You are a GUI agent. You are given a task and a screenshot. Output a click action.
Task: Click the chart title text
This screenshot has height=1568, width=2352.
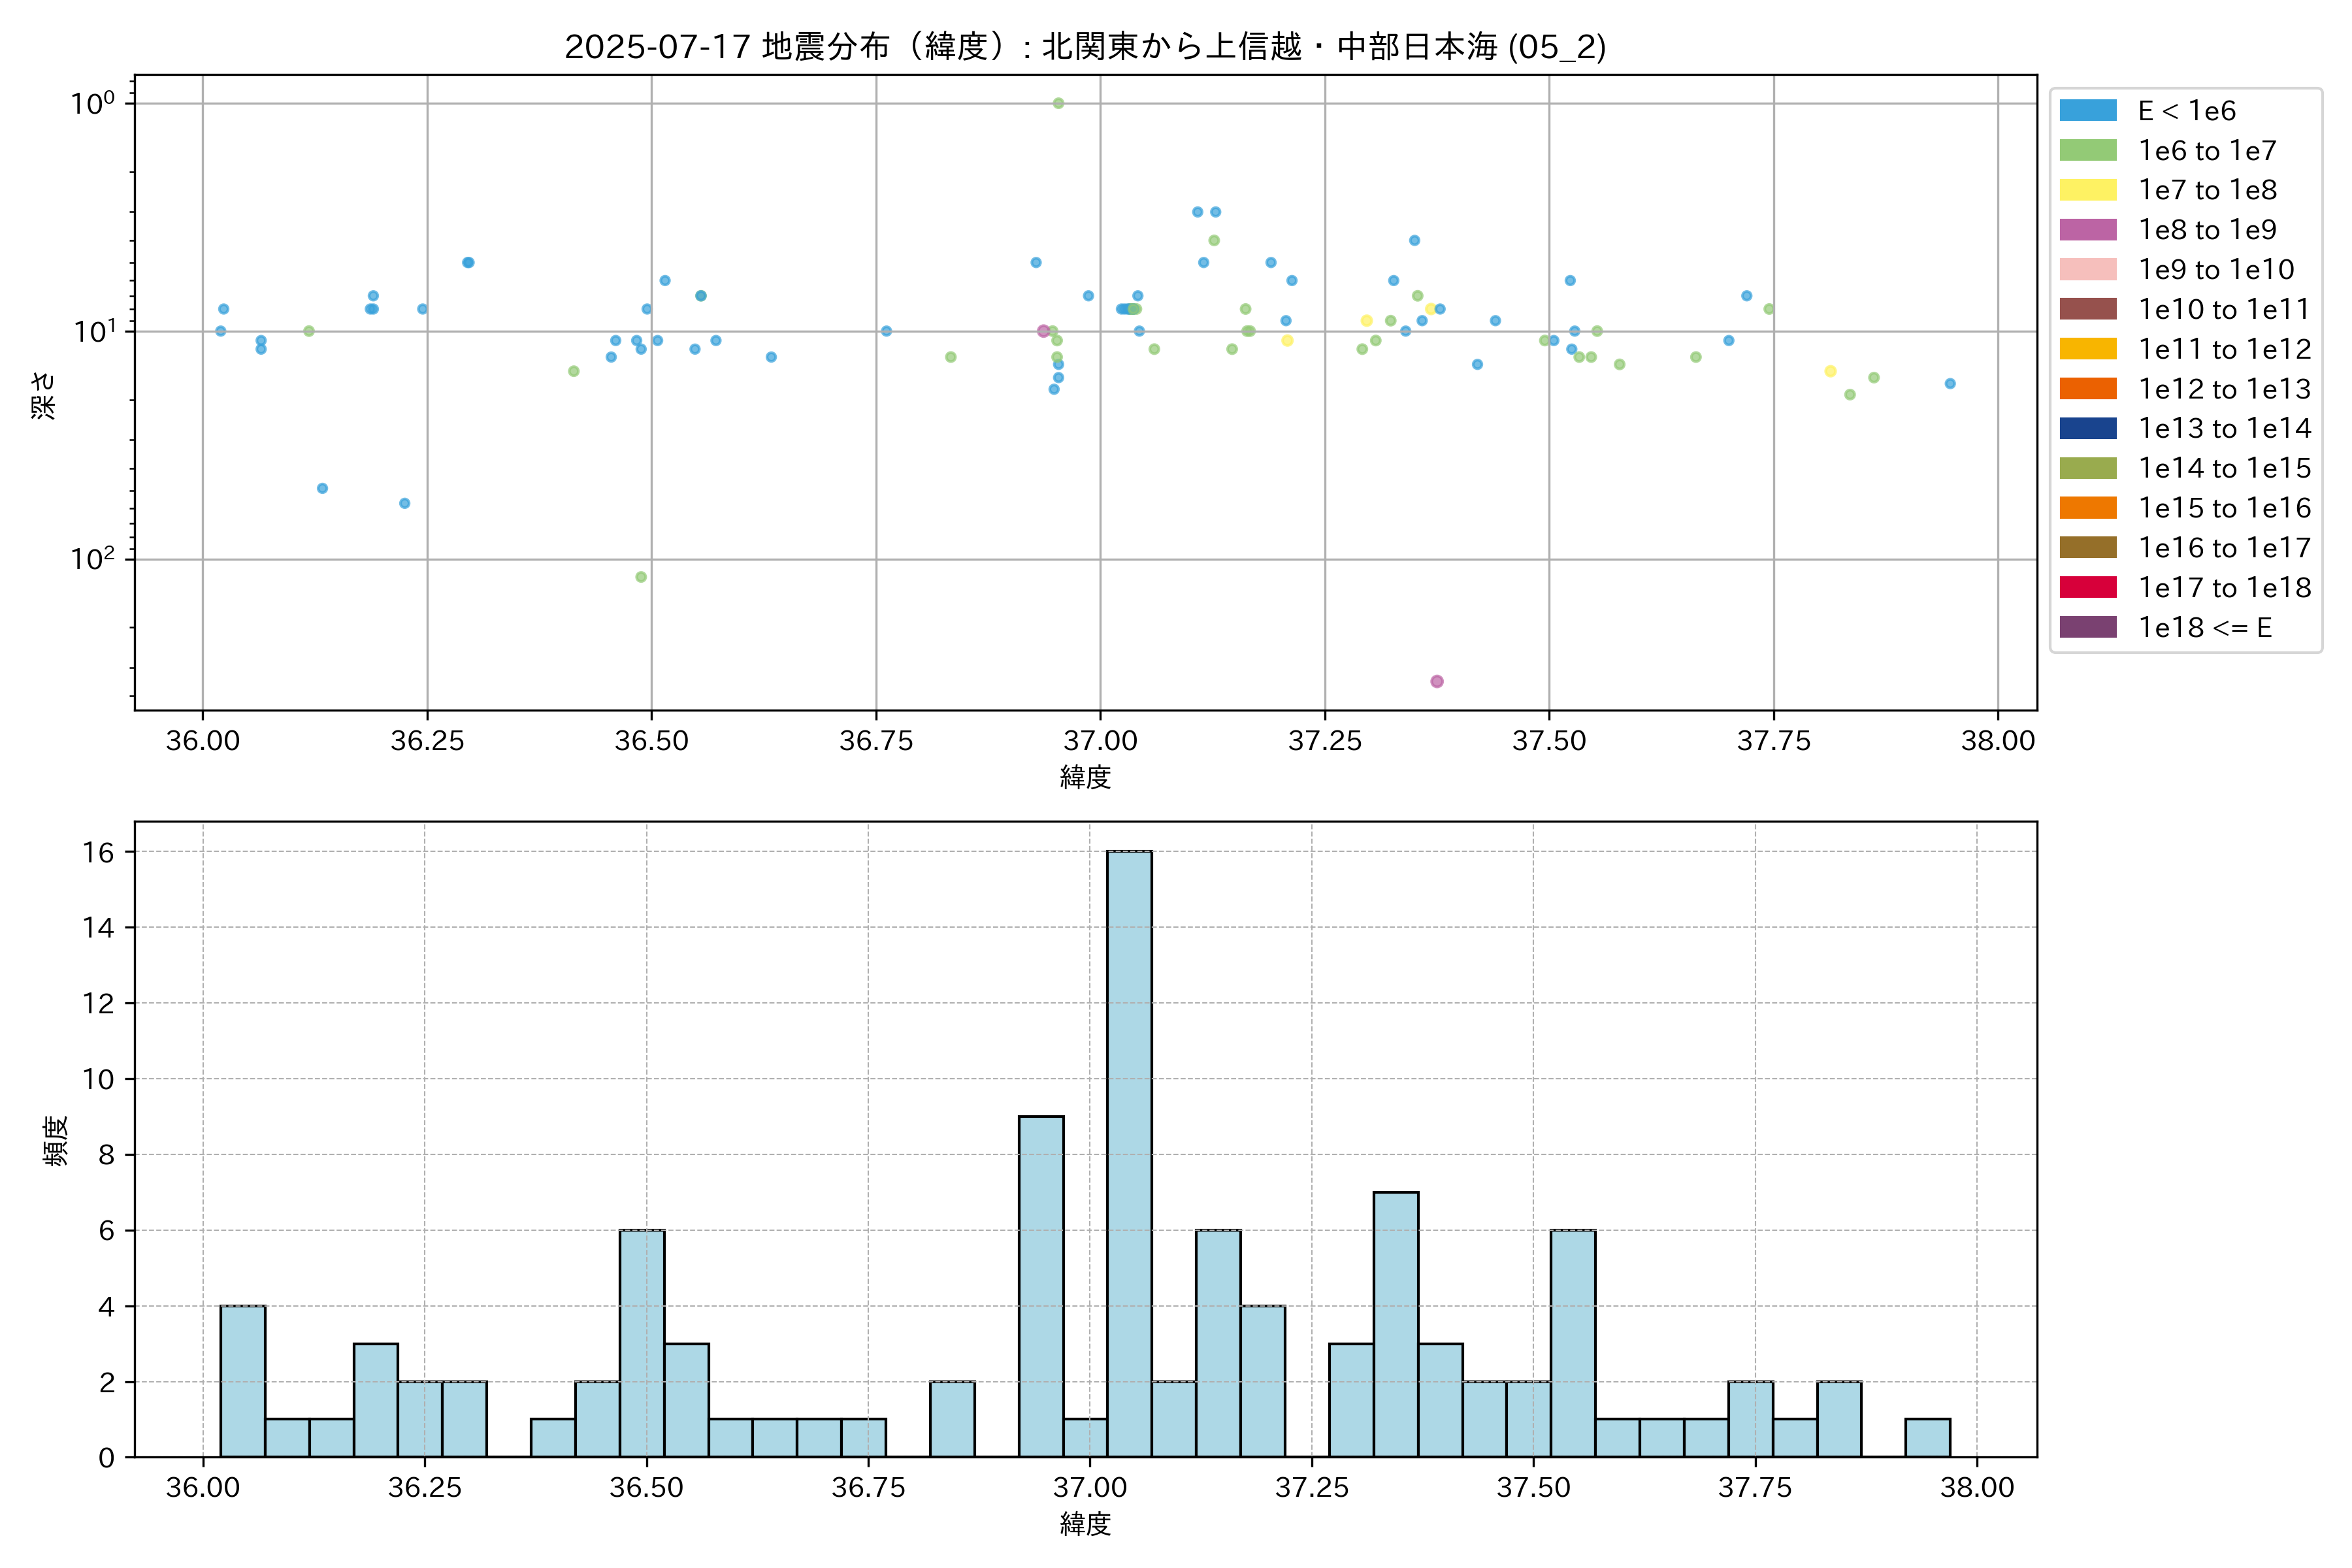coord(1085,46)
